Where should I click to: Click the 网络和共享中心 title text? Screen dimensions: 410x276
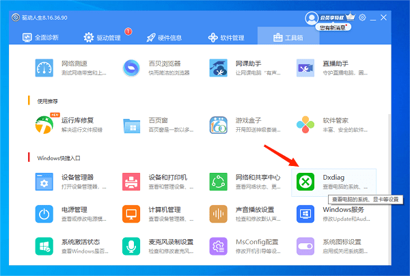coord(258,177)
